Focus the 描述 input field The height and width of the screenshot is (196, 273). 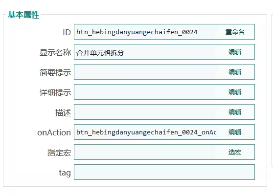[x=146, y=112]
